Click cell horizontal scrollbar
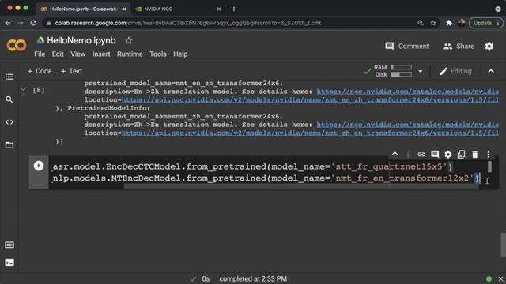 (x=302, y=186)
